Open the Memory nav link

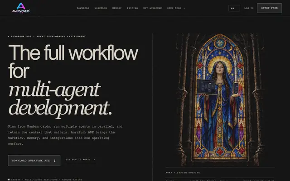click(117, 8)
